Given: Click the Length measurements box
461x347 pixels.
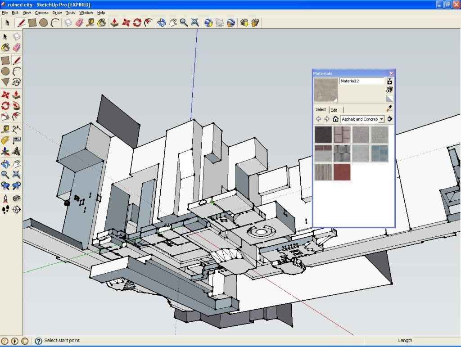Looking at the screenshot, I should 437,341.
